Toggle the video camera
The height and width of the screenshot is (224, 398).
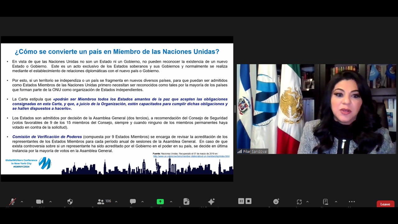(39, 202)
